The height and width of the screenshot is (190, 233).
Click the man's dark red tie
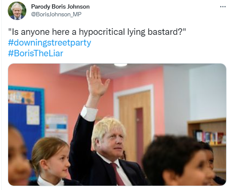click(x=117, y=174)
